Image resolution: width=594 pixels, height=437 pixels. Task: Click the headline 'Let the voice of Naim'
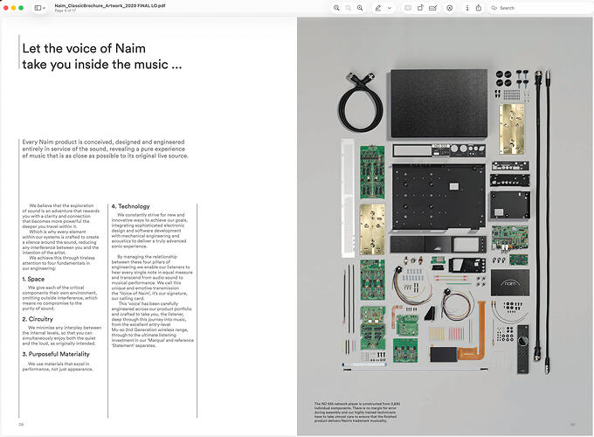pos(84,49)
